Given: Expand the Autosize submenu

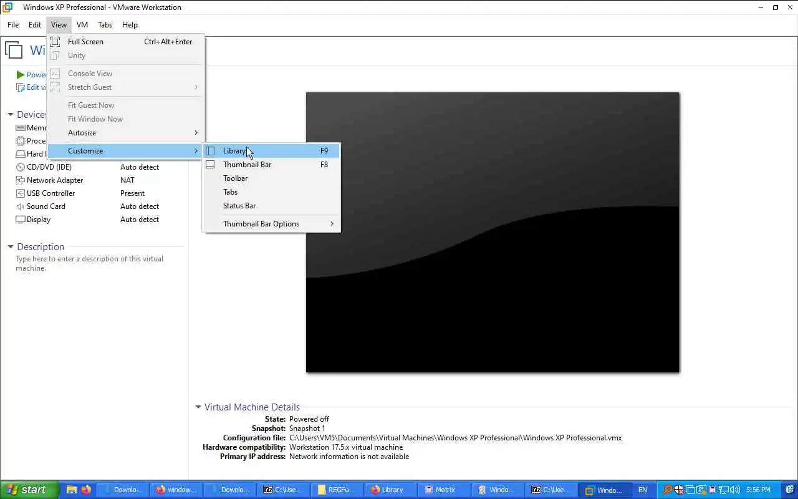Looking at the screenshot, I should tap(126, 133).
